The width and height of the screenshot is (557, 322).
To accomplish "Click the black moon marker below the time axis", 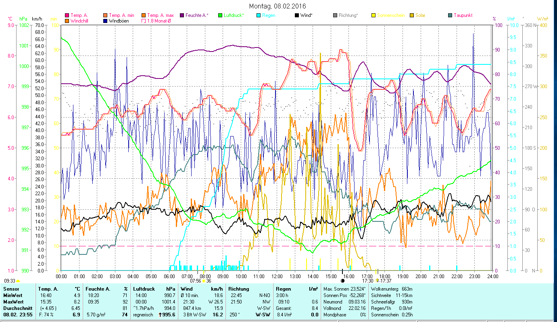I will pos(342,281).
